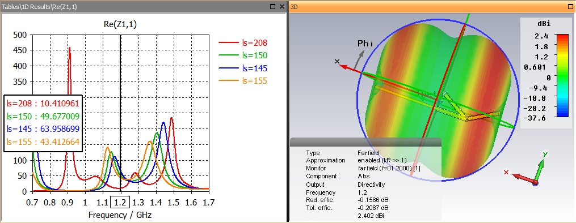The width and height of the screenshot is (576, 223).
Task: Click the green legend line for ls=150
Action: tap(229, 55)
